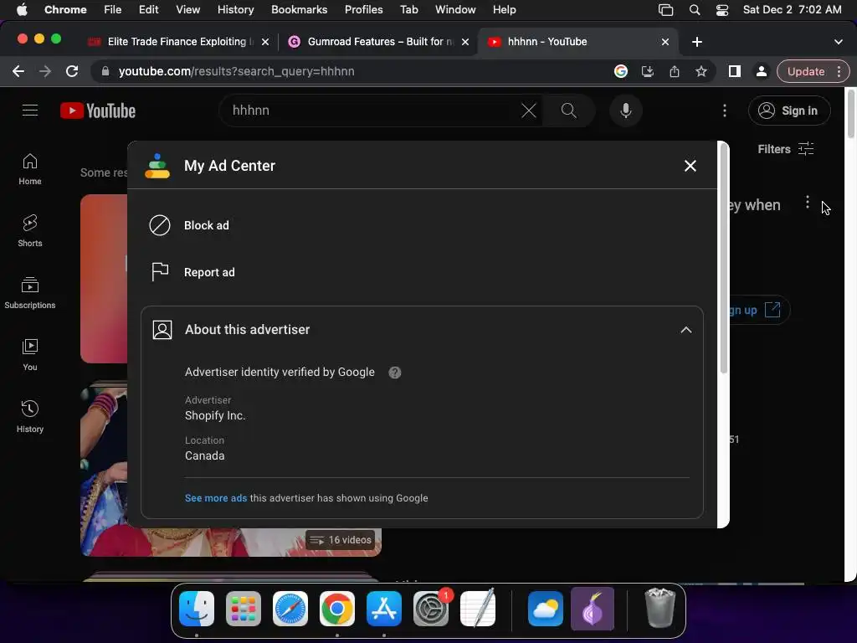Viewport: 857px width, 643px height.
Task: Clear the search query with the X icon
Action: click(x=529, y=111)
